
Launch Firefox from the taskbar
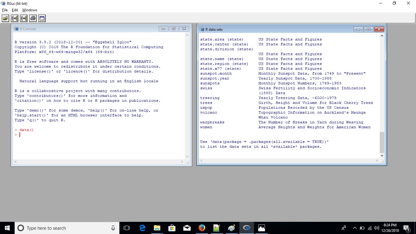(202, 228)
